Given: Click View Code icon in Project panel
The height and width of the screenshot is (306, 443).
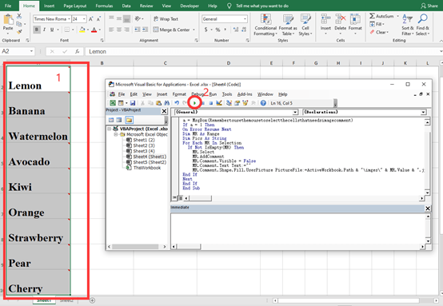Looking at the screenshot, I should pos(111,120).
